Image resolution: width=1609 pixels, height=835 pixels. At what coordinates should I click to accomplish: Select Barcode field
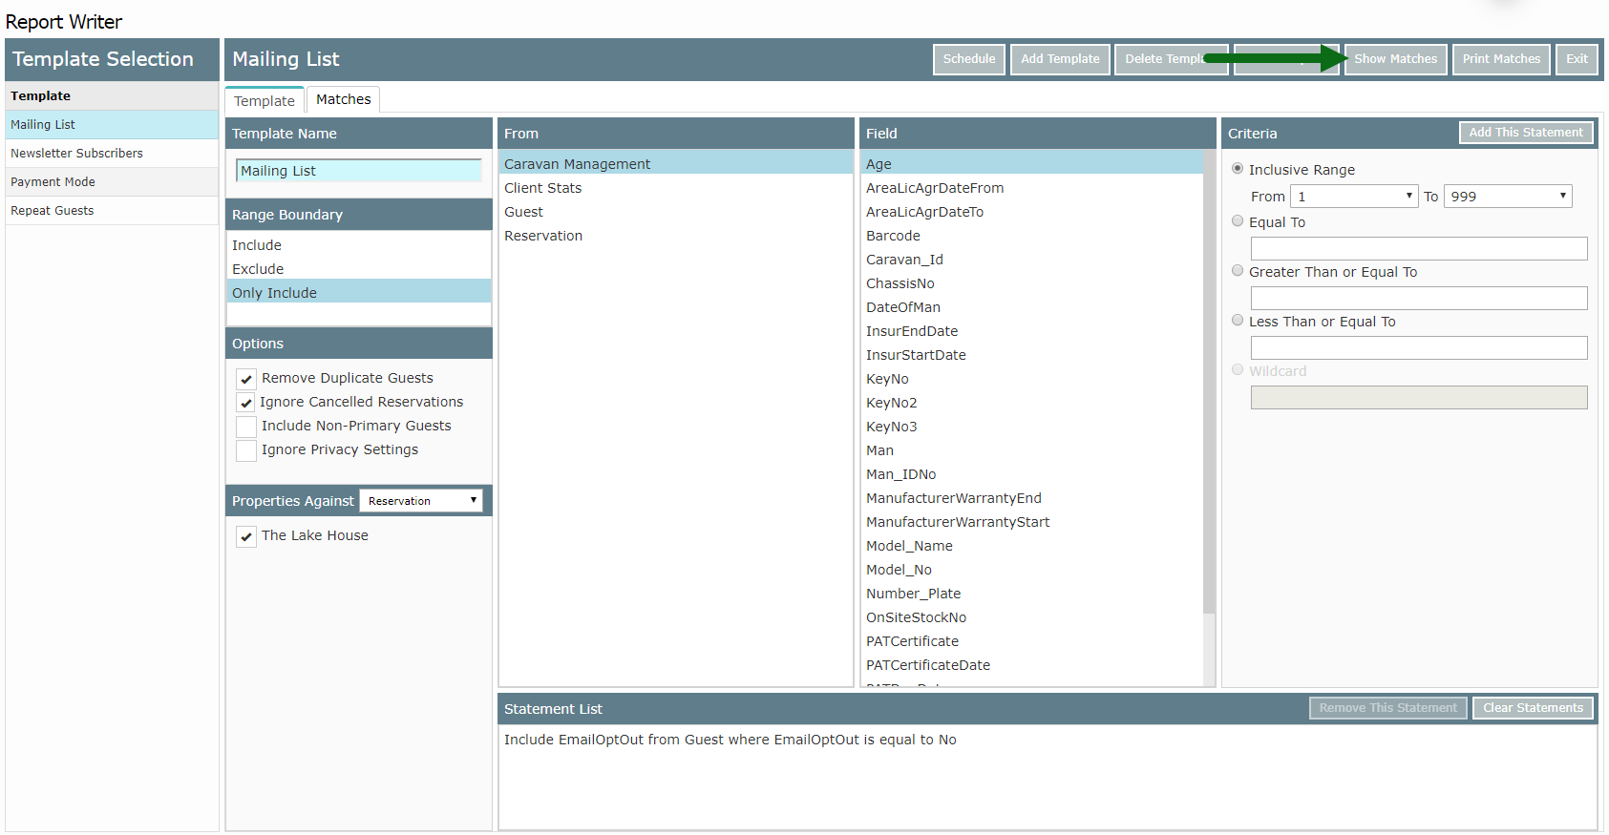(x=1031, y=236)
